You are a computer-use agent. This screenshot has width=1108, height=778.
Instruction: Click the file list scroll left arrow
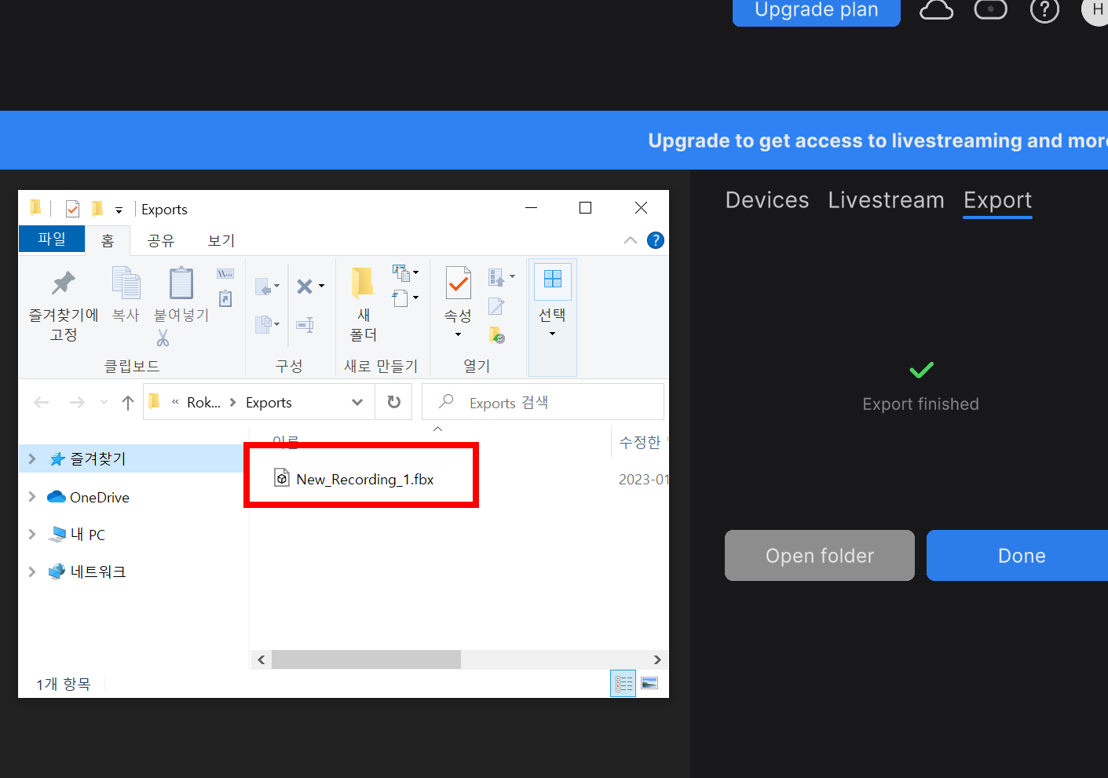pos(261,659)
